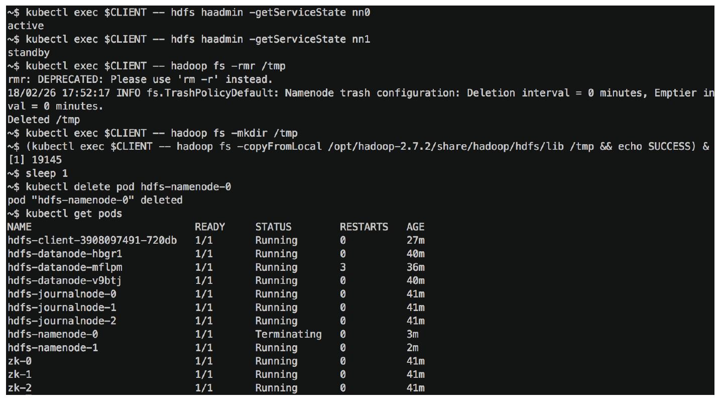This screenshot has height=407, width=723.
Task: Click the RESTARTS column header
Action: [x=364, y=227]
